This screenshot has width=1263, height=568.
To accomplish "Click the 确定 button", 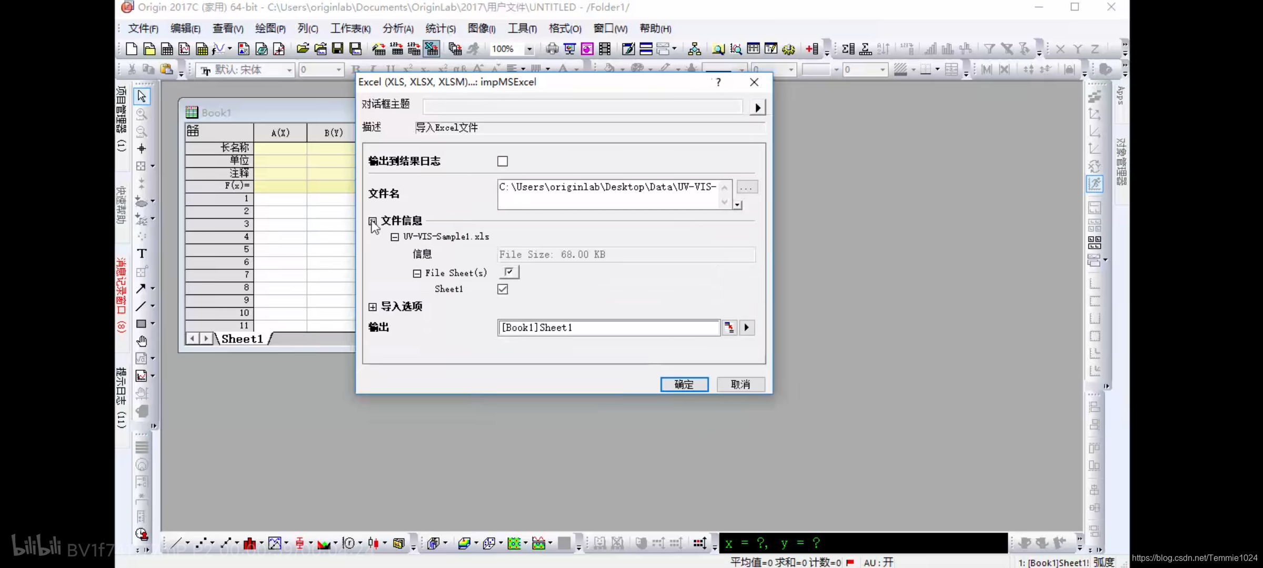I will point(684,384).
